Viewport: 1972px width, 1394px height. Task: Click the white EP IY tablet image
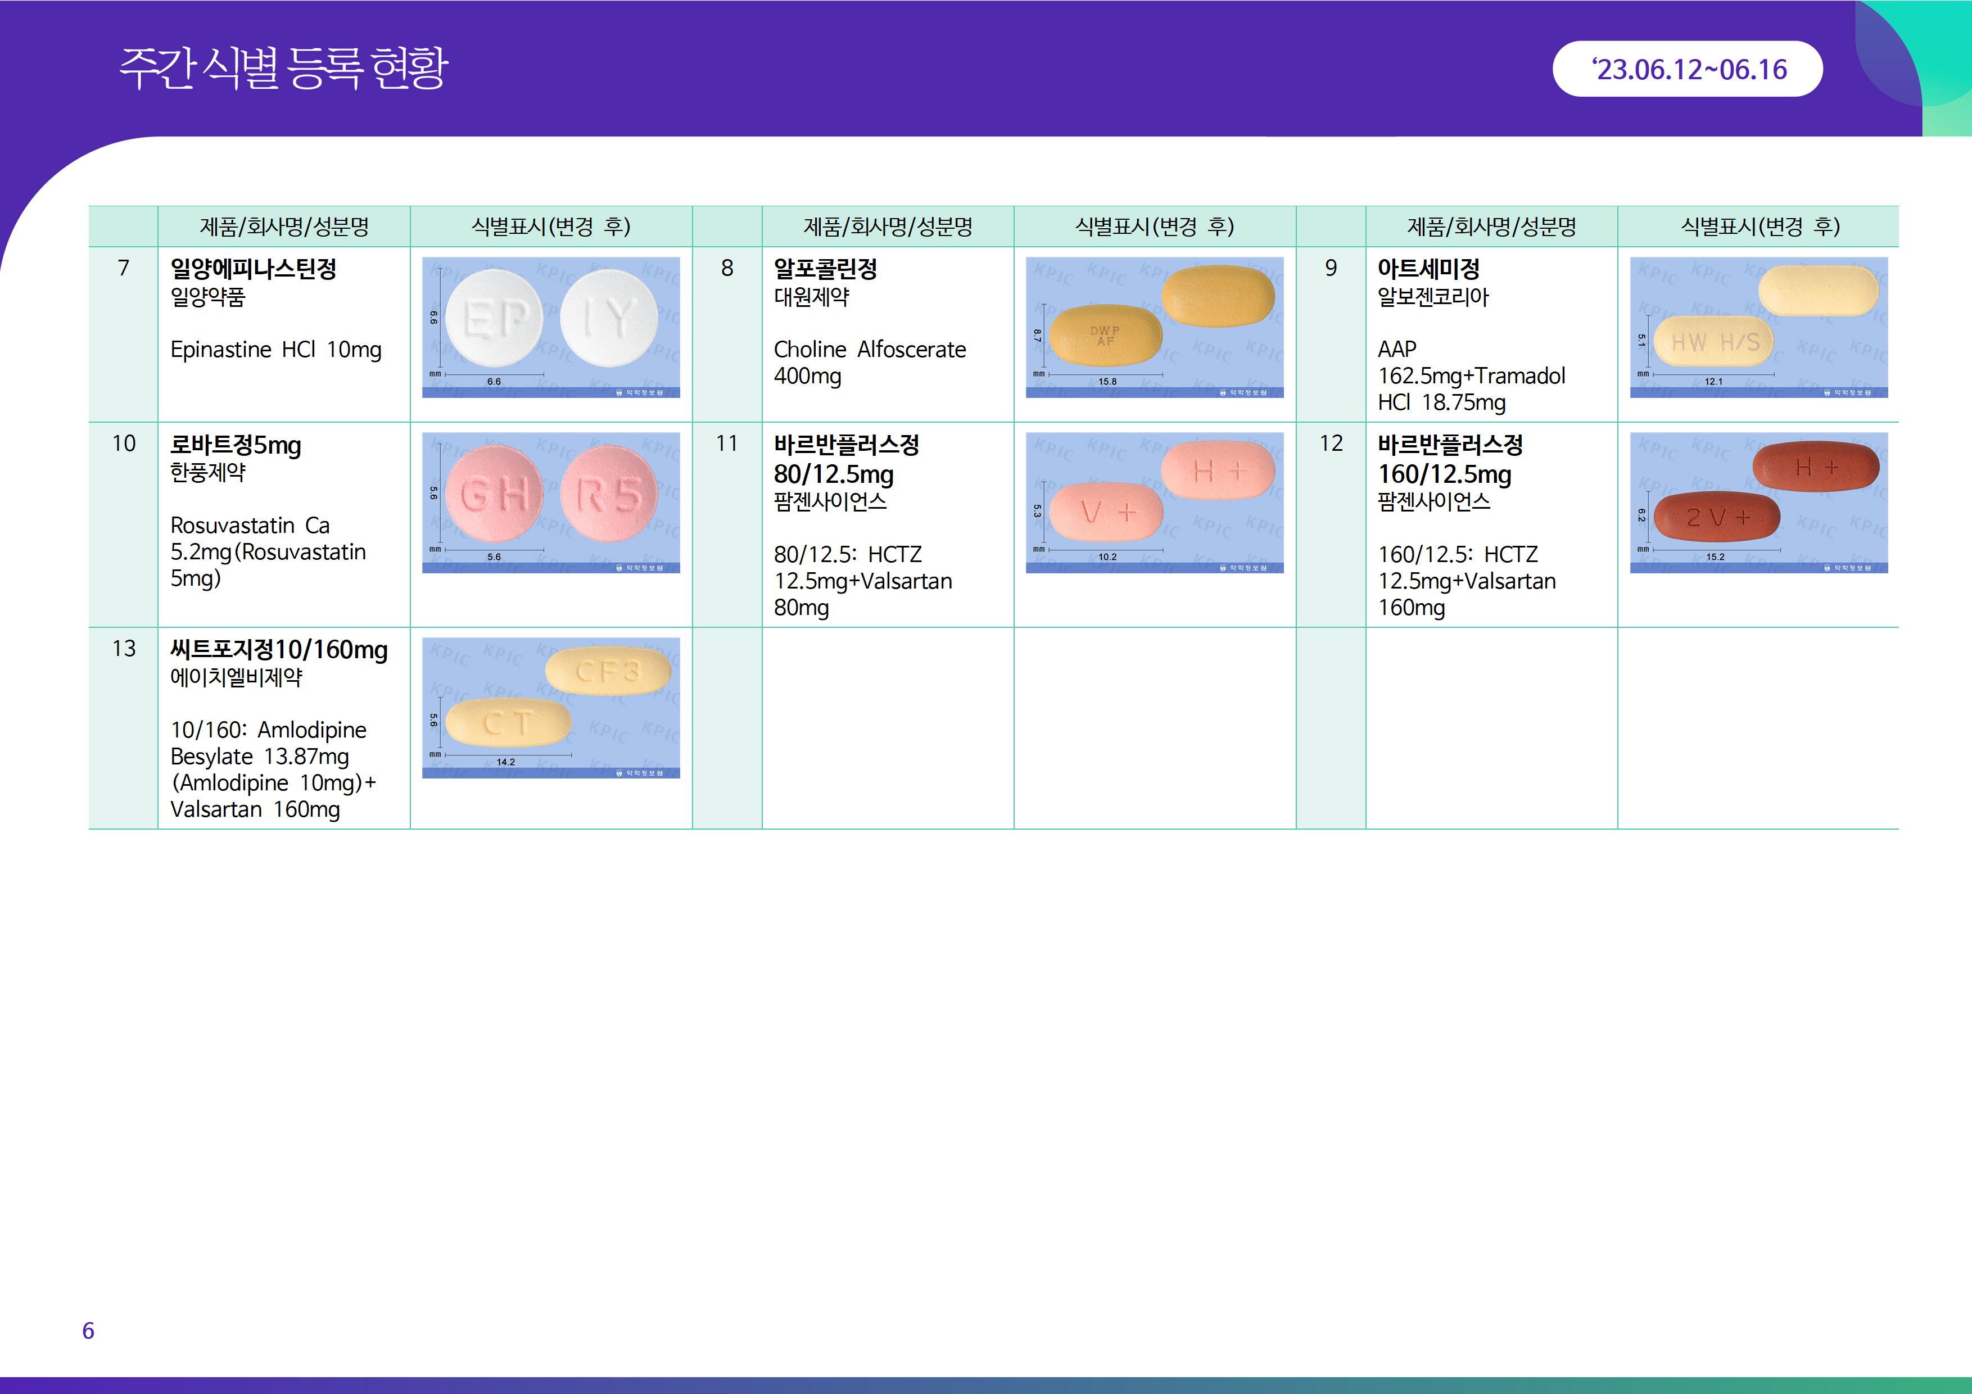(550, 327)
